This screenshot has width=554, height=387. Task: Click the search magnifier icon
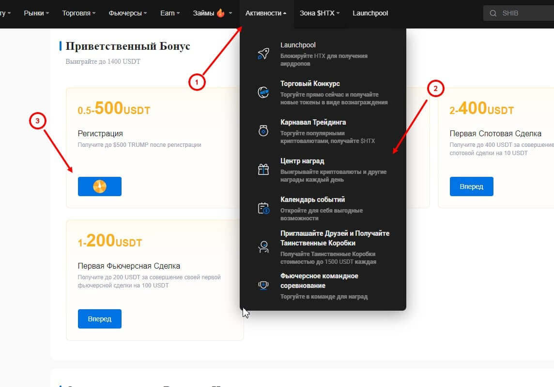click(493, 13)
